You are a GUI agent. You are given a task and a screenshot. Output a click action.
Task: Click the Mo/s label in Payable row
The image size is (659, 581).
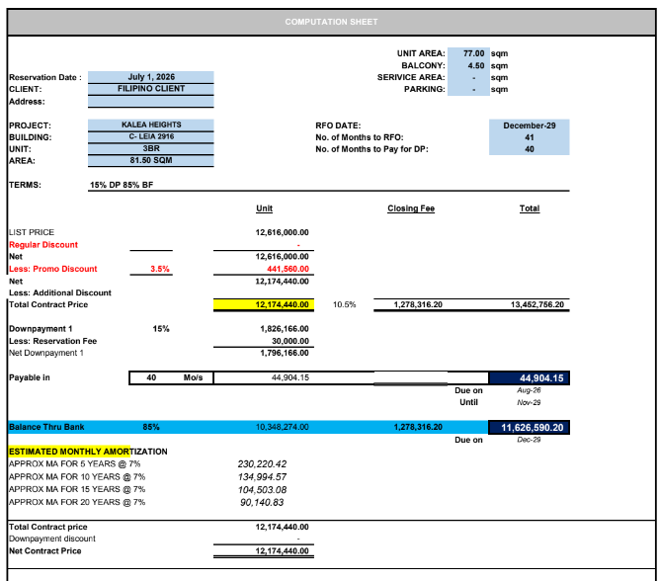[193, 377]
